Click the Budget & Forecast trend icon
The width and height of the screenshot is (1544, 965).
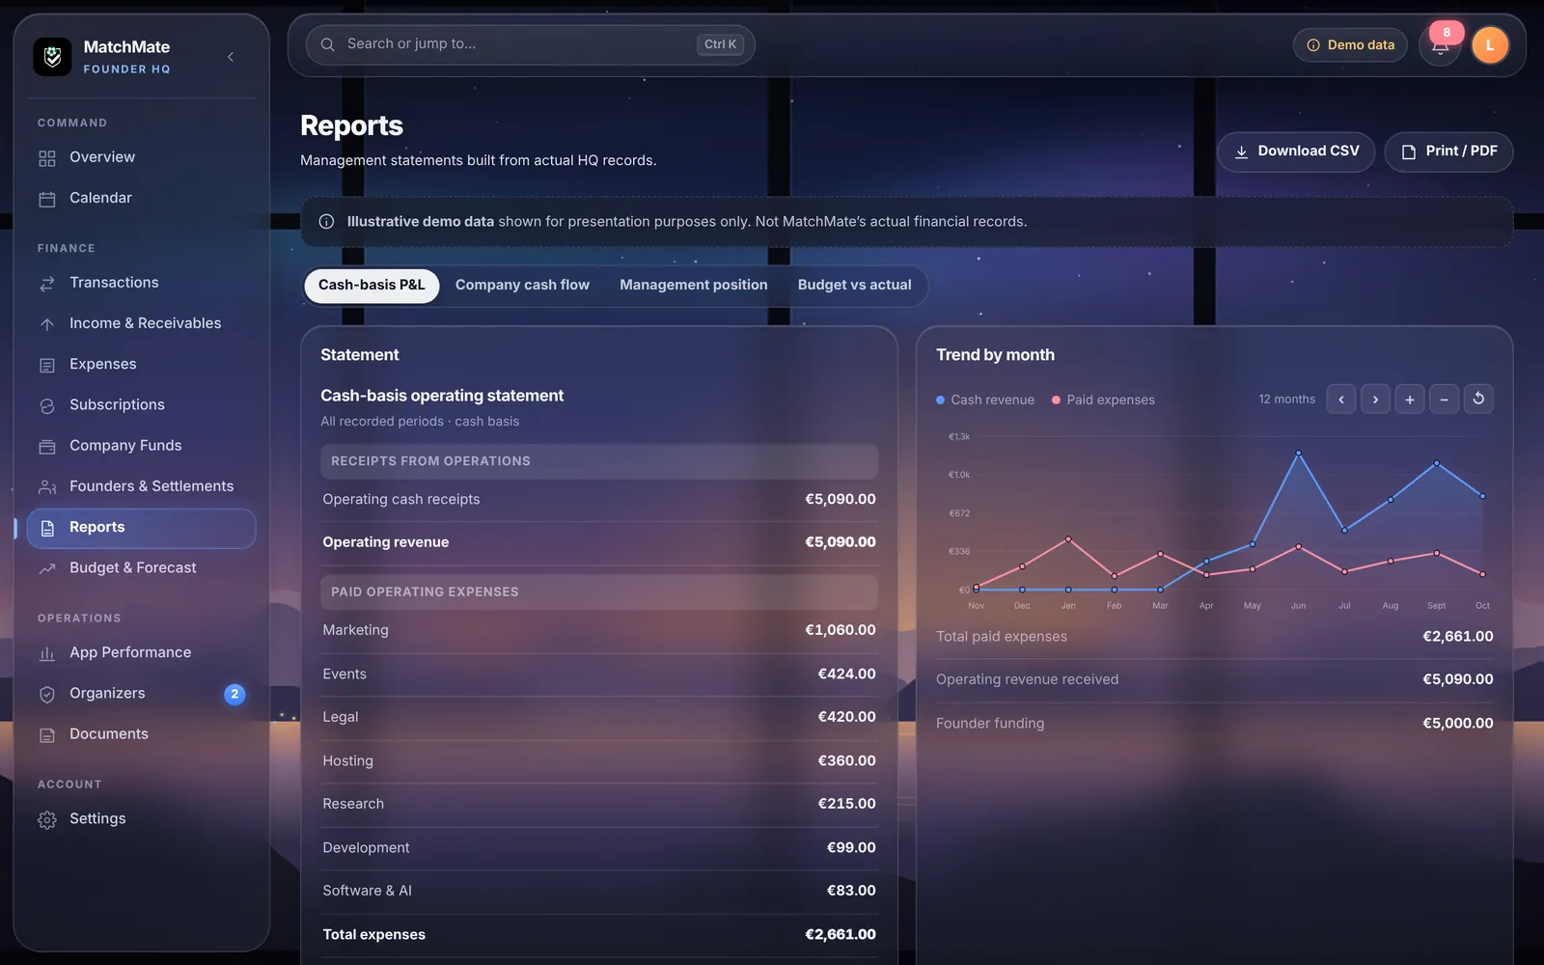(x=47, y=568)
